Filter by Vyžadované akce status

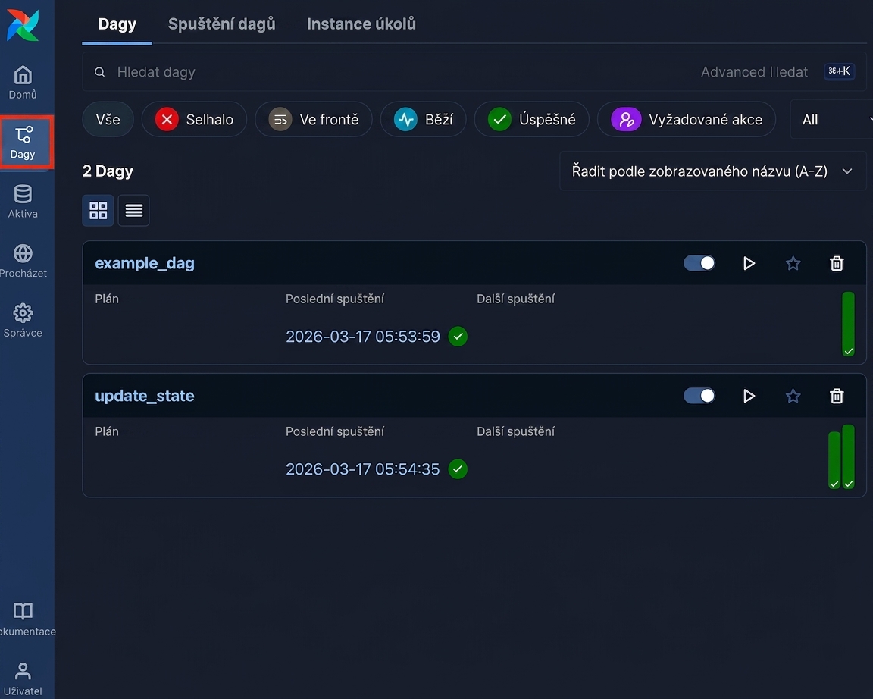[x=687, y=119]
